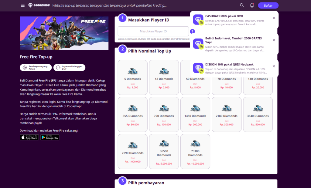The image size is (311, 188).
Task: Click the Pilih Nominal Top Up heading
Action: coord(149,51)
